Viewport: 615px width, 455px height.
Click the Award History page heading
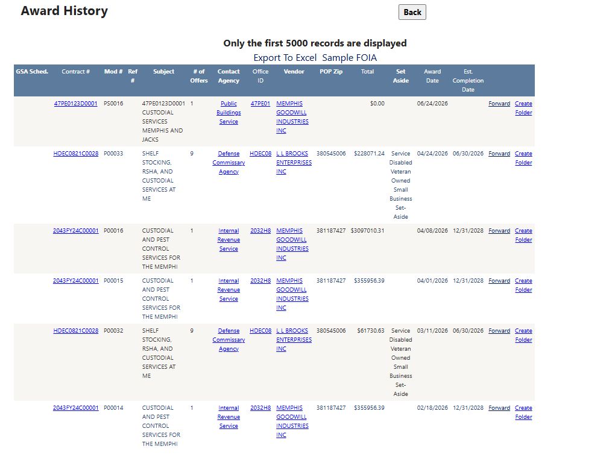click(65, 11)
